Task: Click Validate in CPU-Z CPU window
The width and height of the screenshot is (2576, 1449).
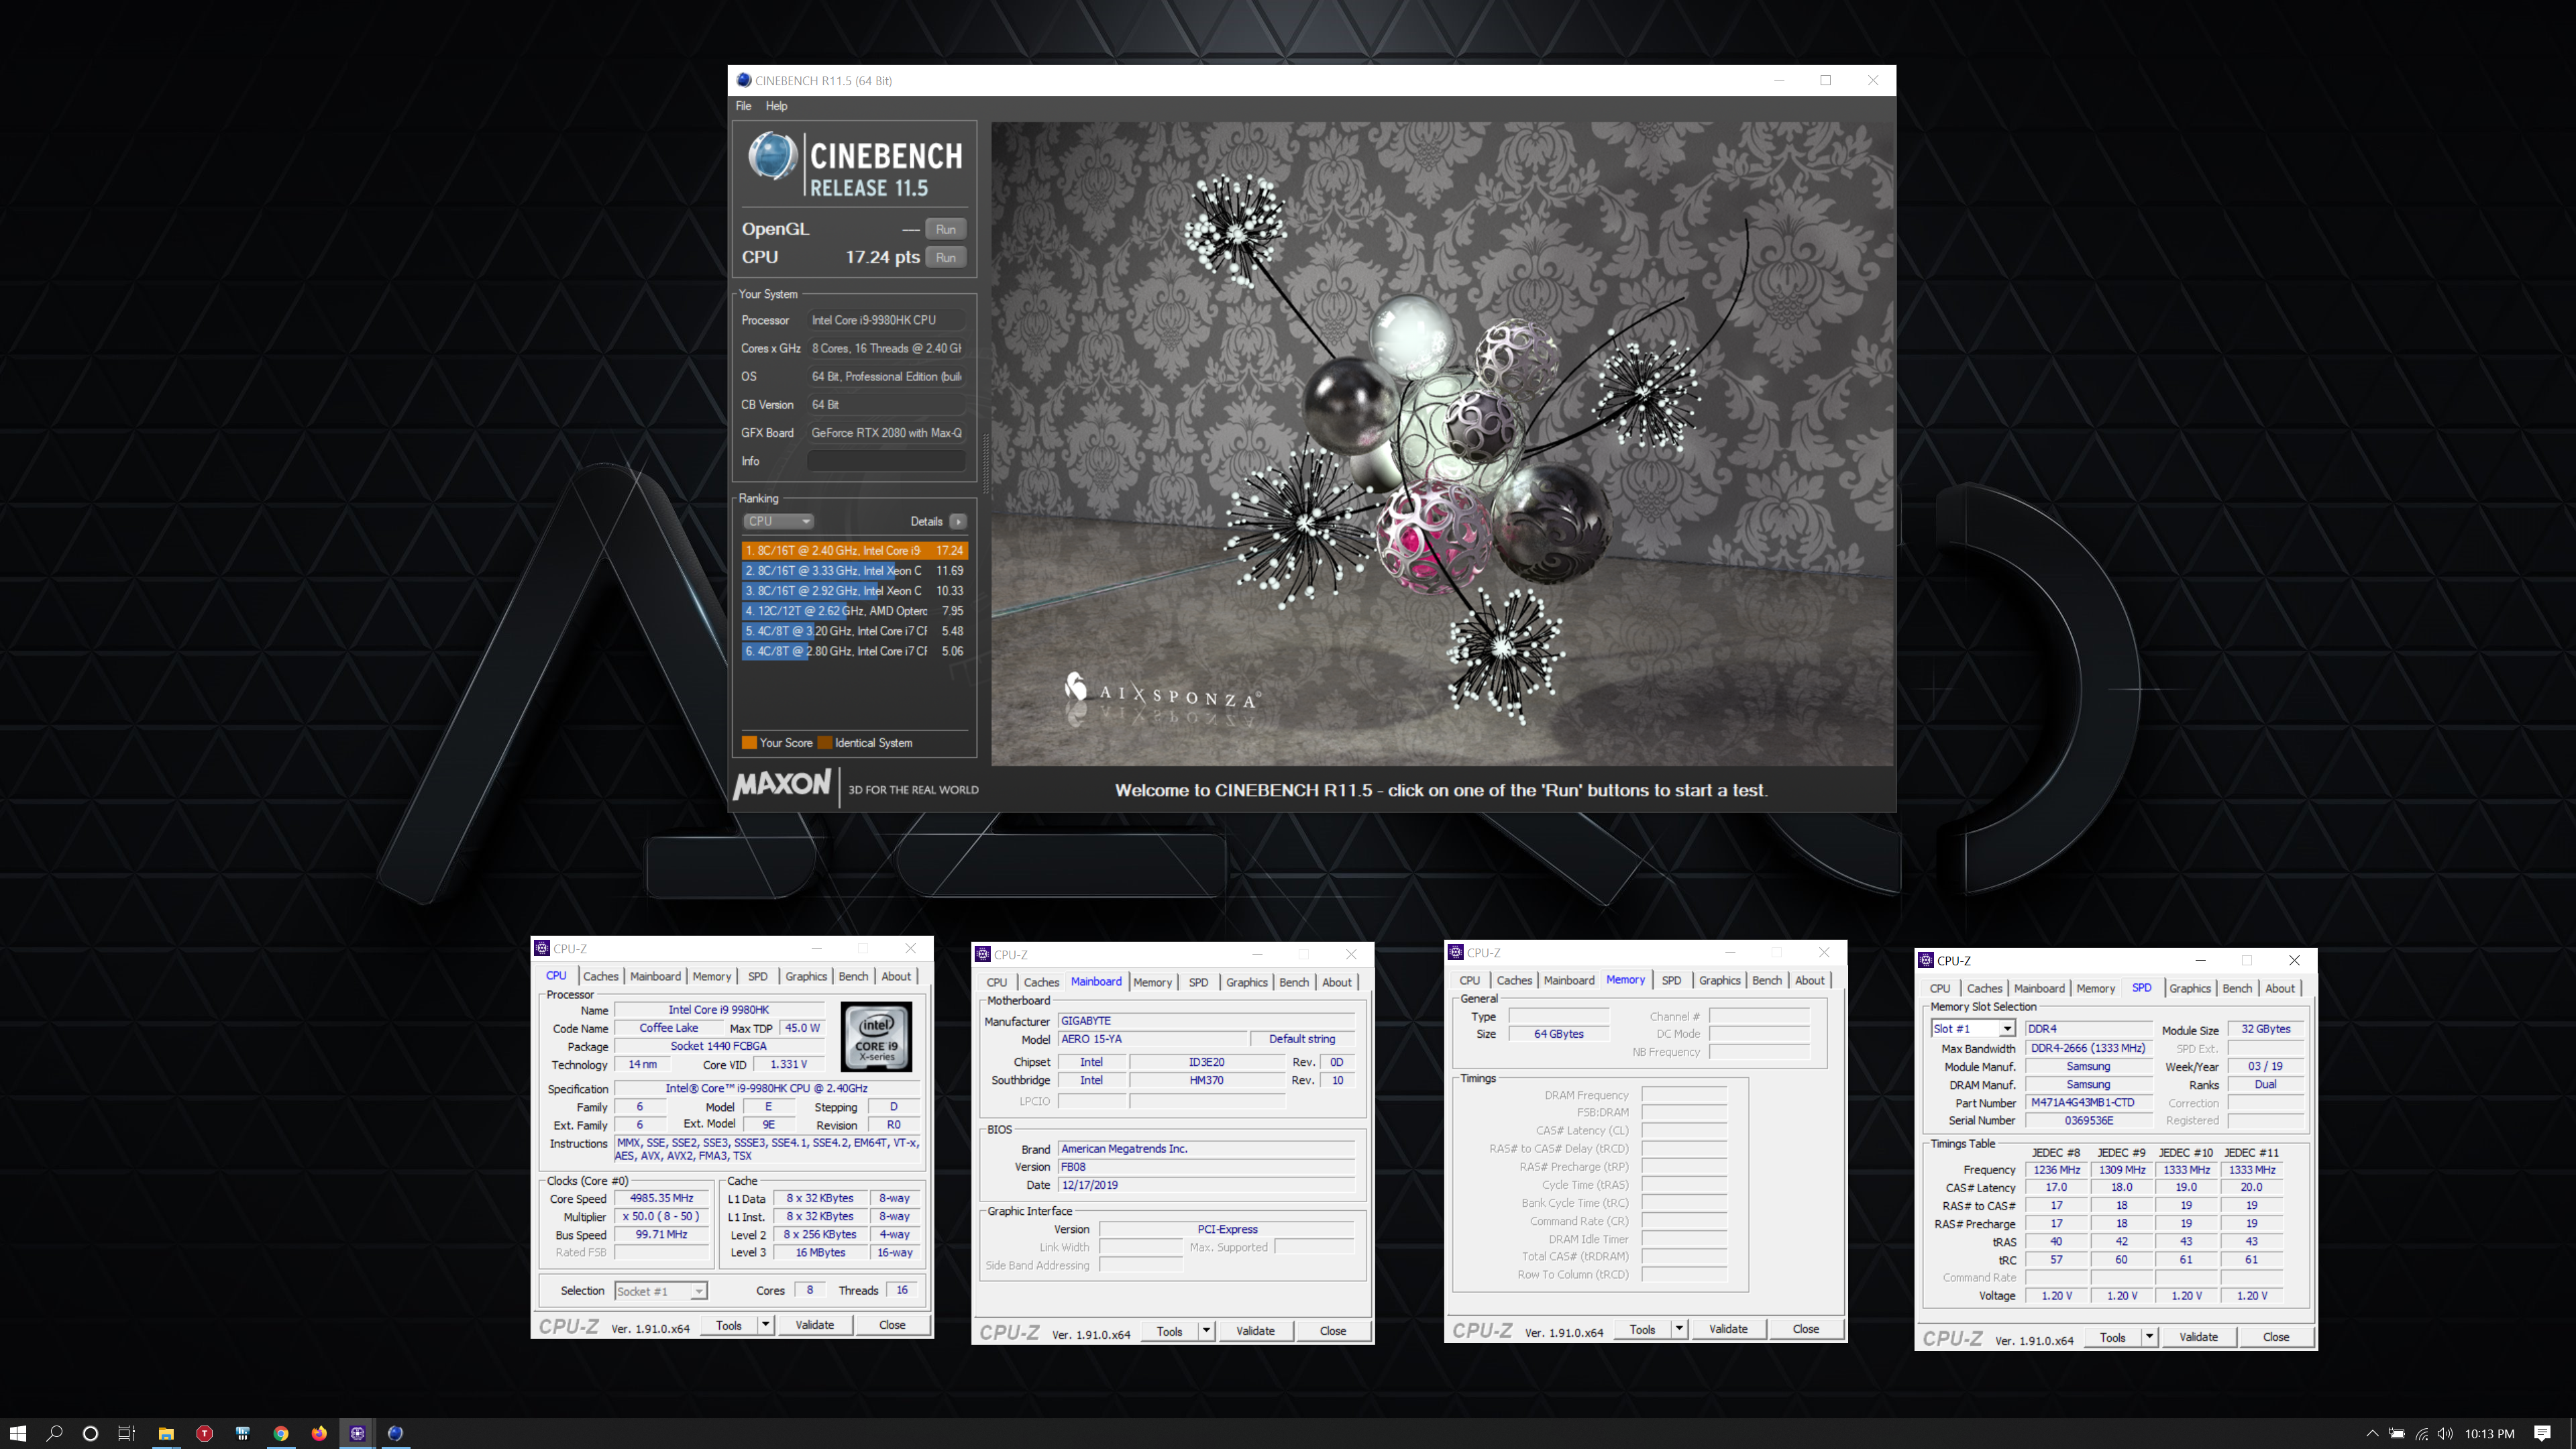Action: tap(814, 1325)
